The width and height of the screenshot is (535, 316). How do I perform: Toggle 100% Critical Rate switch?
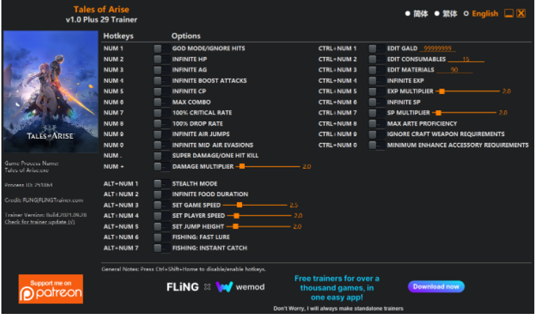[x=162, y=113]
